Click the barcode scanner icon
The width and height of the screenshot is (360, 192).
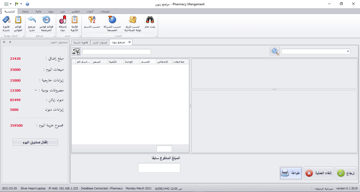tap(76, 51)
